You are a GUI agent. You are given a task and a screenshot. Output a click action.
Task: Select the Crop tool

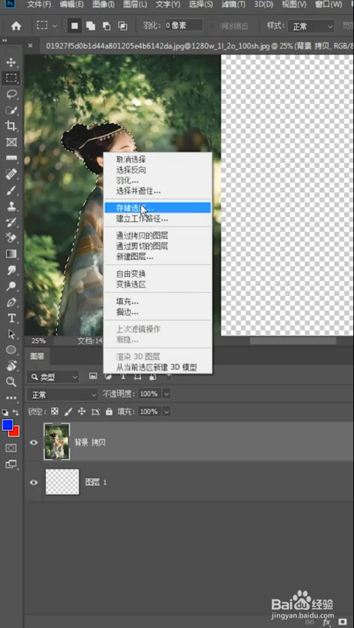(x=11, y=126)
